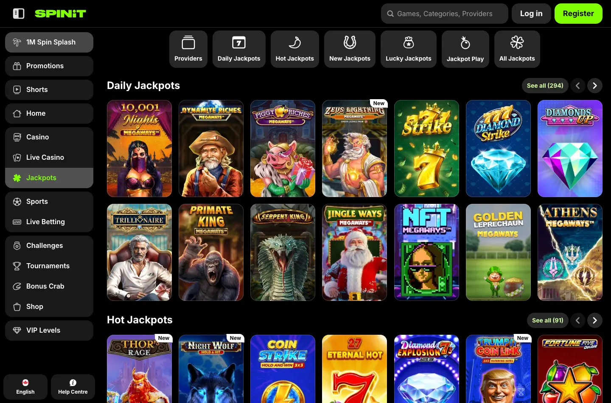Open Coin Strike game
Screen dimensions: 611x403
[x=283, y=369]
